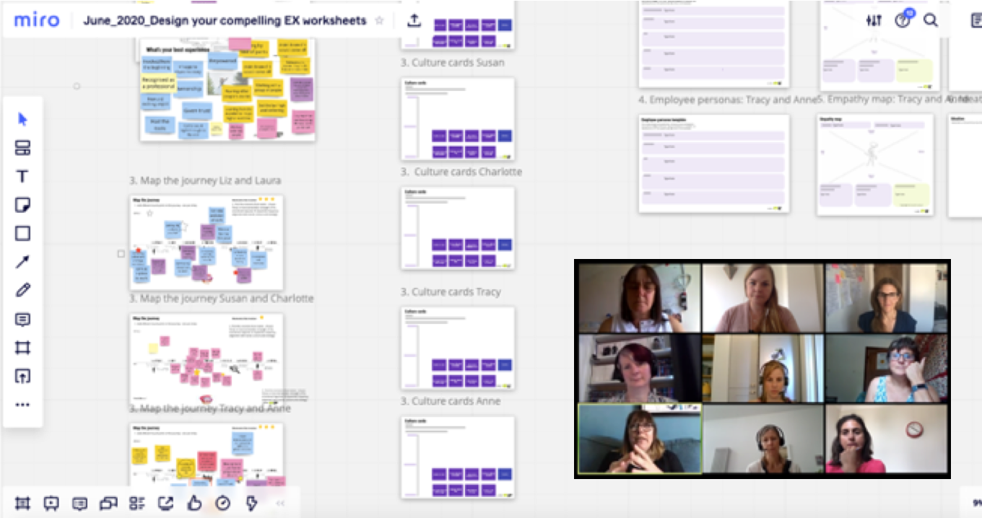Activate the connection line arrow tool
This screenshot has height=518, width=982.
coord(22,263)
